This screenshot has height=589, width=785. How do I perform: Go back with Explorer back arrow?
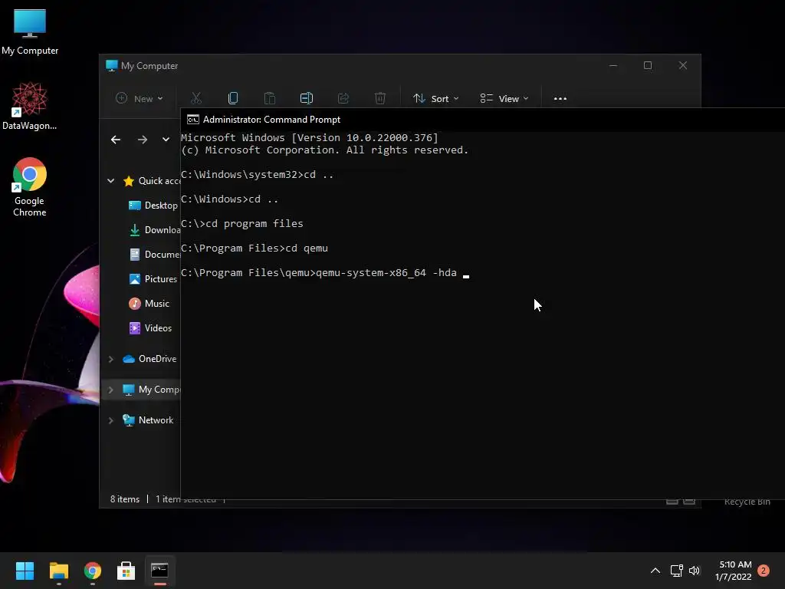[116, 140]
